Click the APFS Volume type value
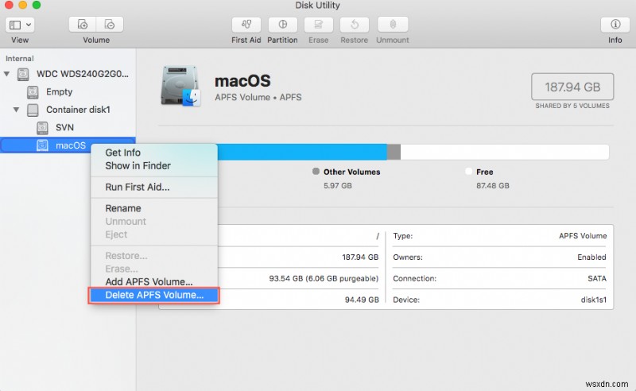The image size is (636, 391). (x=583, y=236)
